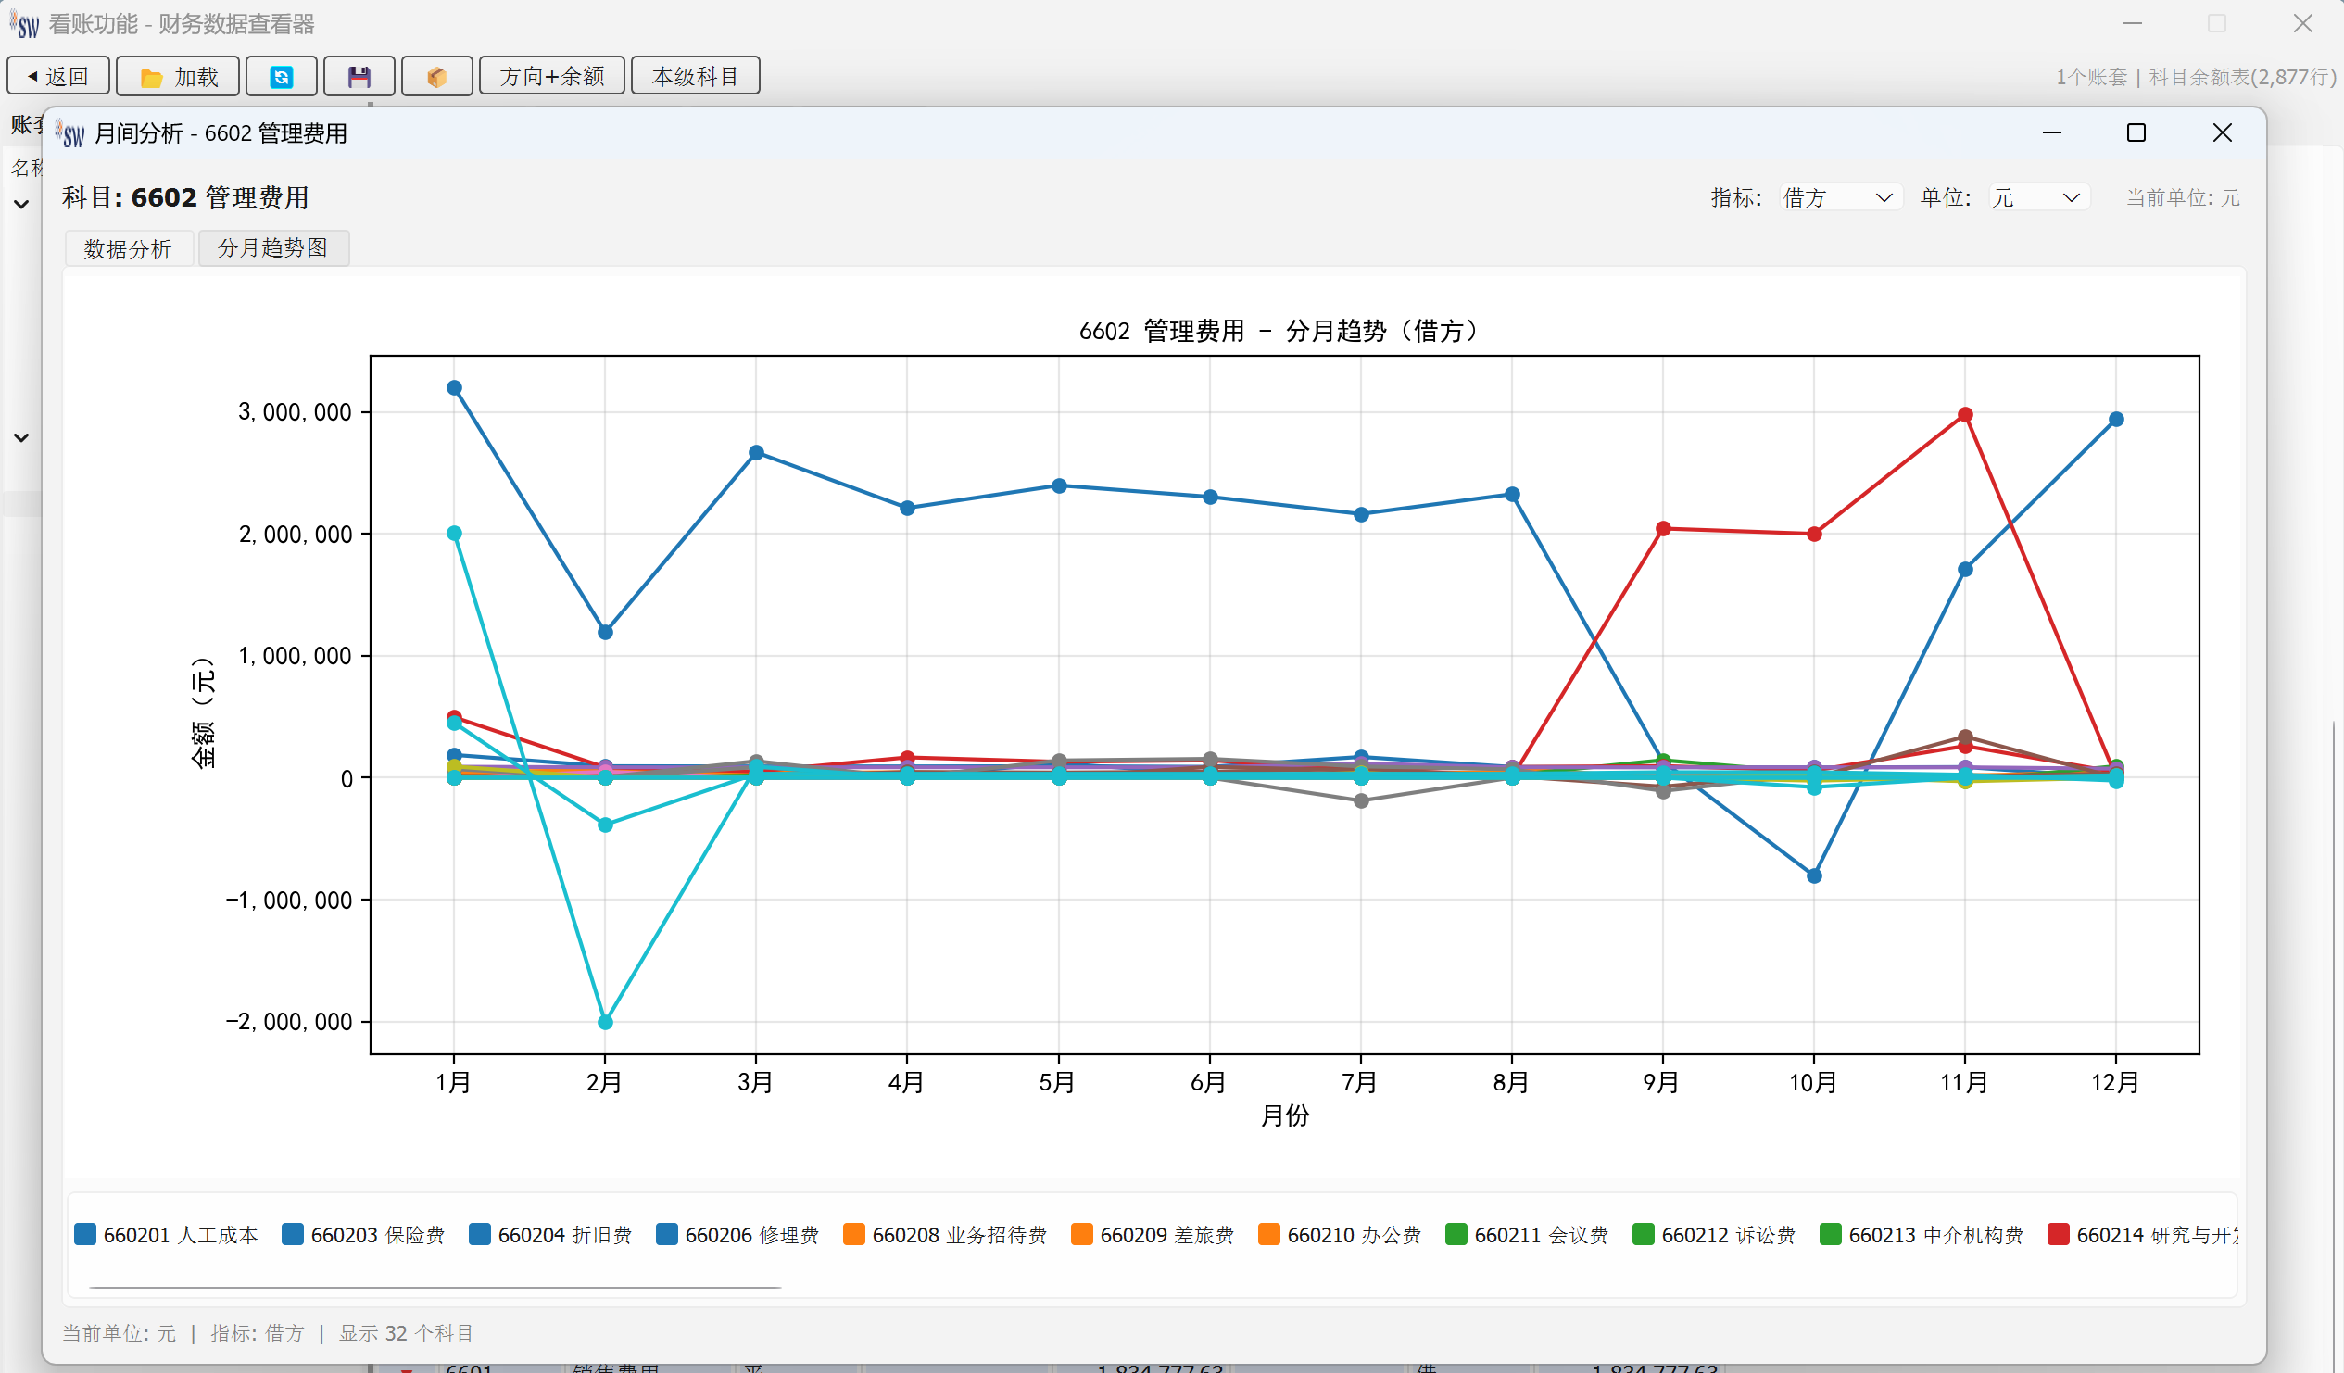Click the blue refresh icon button
Image resolution: width=2344 pixels, height=1373 pixels.
[x=281, y=76]
